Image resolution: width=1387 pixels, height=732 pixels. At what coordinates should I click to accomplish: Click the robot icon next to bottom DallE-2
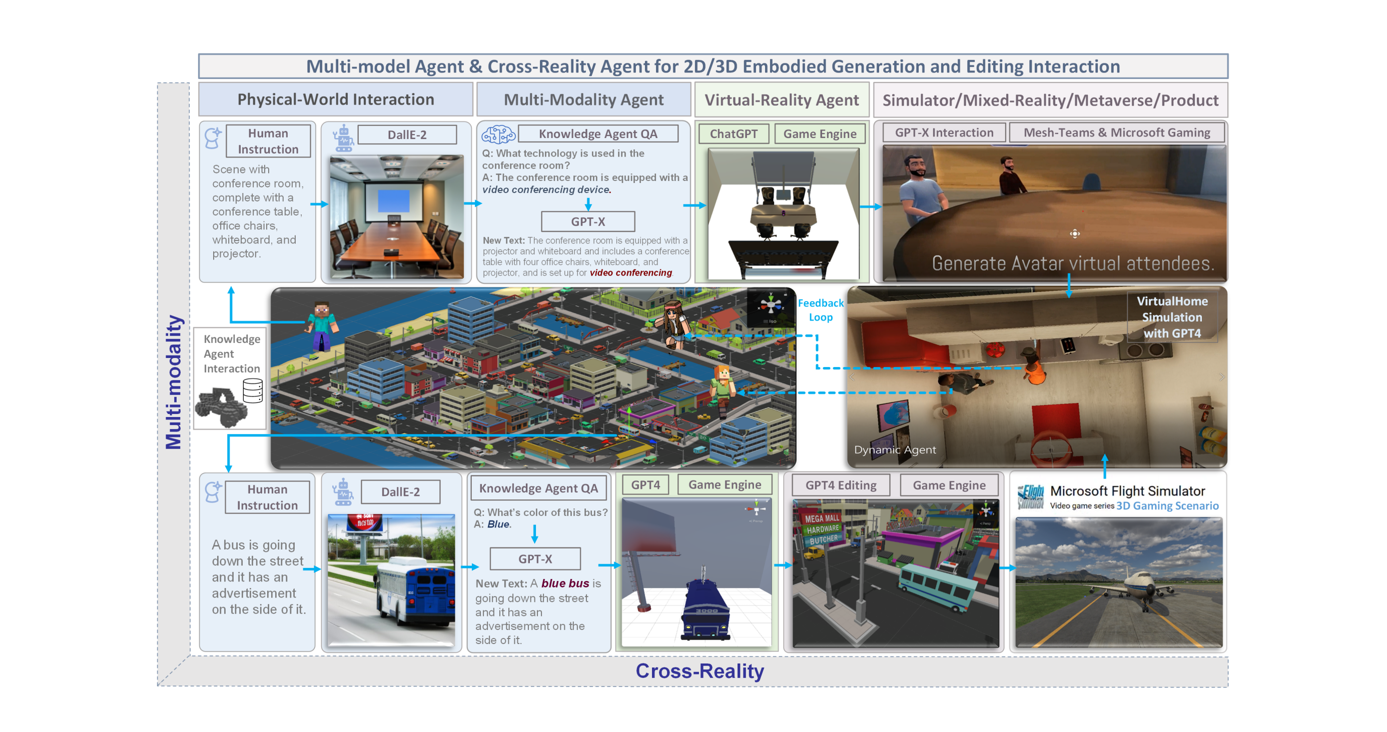point(342,492)
